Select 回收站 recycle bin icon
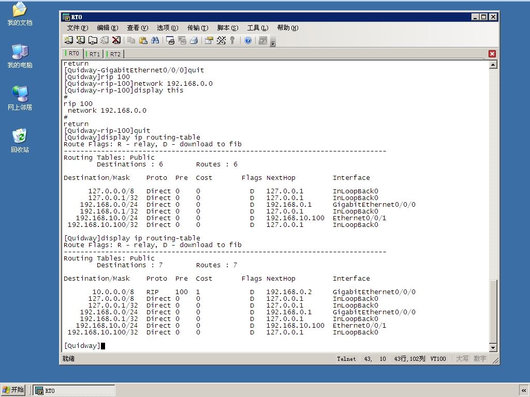Image resolution: width=530 pixels, height=397 pixels. pyautogui.click(x=20, y=141)
